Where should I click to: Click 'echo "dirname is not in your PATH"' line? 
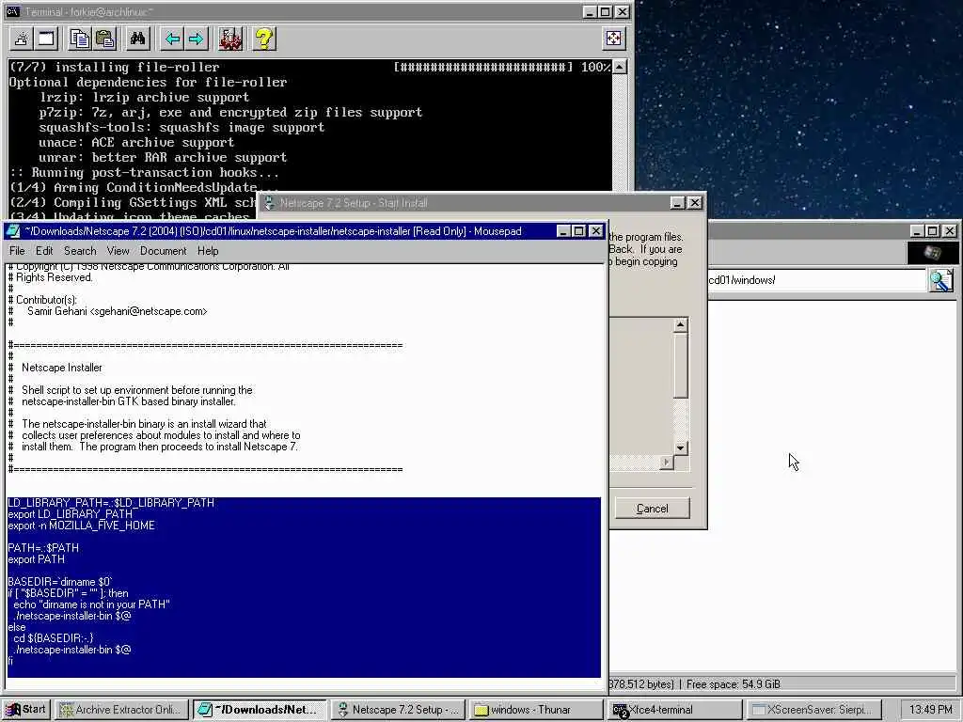[x=91, y=604]
